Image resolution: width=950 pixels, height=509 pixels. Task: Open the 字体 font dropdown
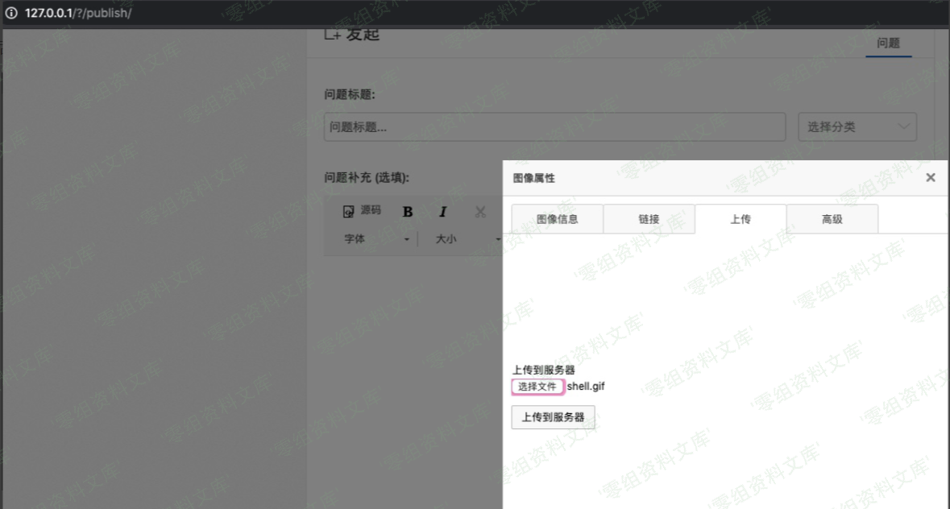[377, 239]
